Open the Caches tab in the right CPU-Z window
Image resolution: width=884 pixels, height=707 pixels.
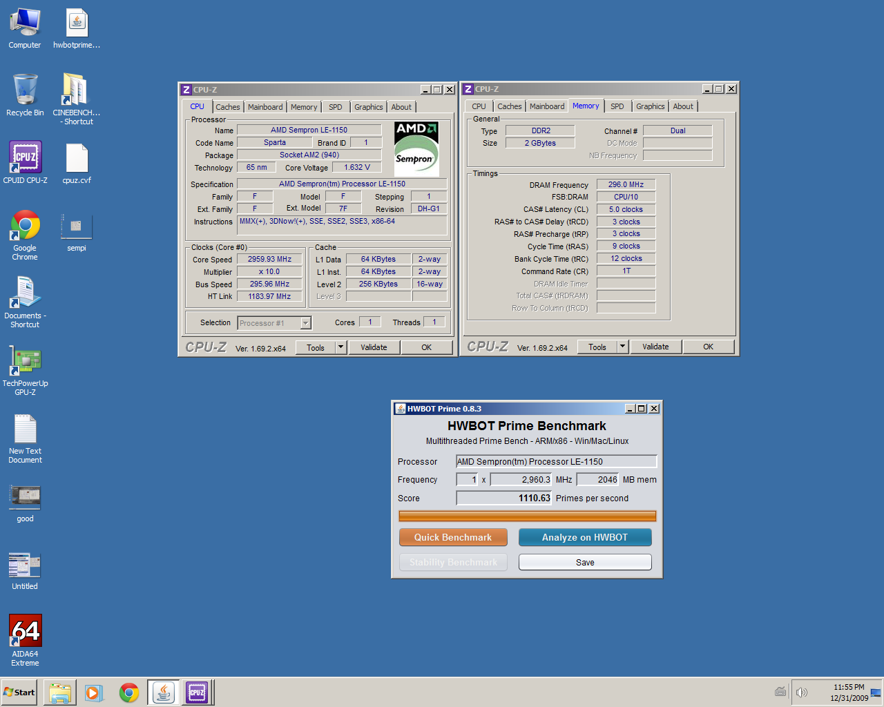(509, 106)
